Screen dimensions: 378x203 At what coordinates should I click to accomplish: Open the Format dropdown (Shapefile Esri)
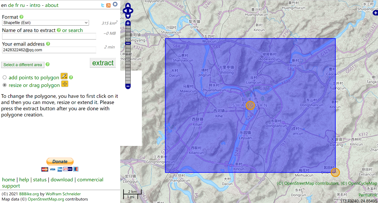(46, 23)
